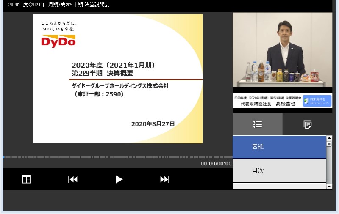The image size is (339, 214).
Task: Click the DyDo logo on slide
Action: (58, 41)
